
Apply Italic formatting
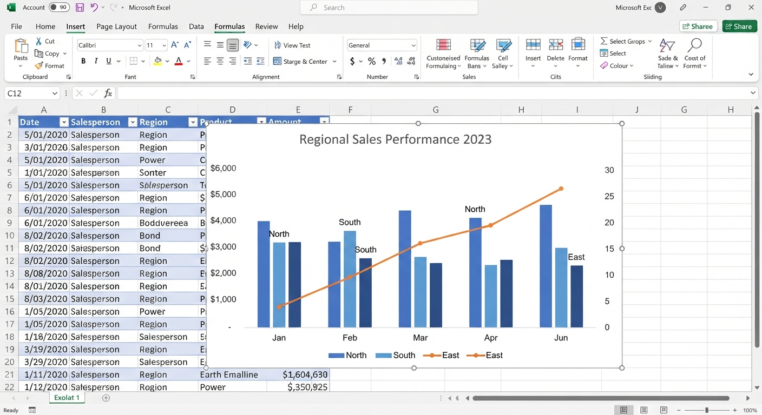pos(96,61)
